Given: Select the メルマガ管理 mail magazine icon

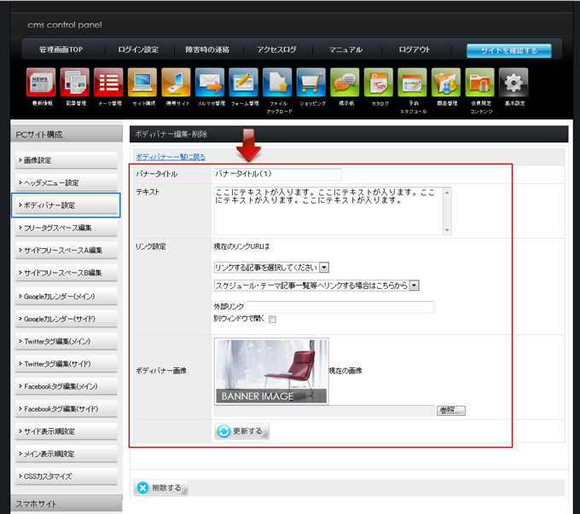Looking at the screenshot, I should click(209, 83).
